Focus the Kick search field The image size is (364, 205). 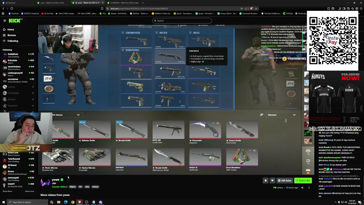point(182,20)
